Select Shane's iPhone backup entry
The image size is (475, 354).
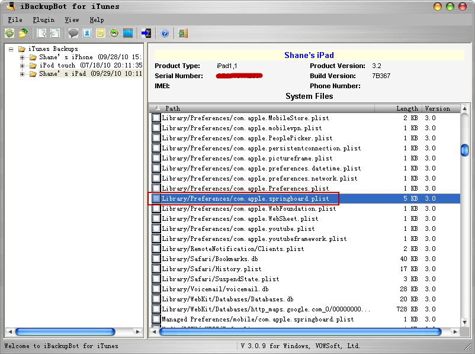point(90,57)
